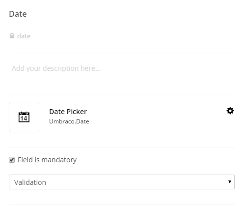
Task: Click the 'Field is mandatory' label text
Action: (47, 160)
